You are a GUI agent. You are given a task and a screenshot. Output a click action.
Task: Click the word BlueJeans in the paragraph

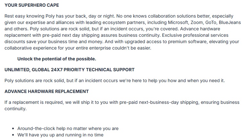(x=230, y=22)
